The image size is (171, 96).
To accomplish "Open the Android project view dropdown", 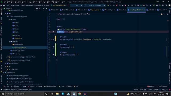I will tap(8, 9).
